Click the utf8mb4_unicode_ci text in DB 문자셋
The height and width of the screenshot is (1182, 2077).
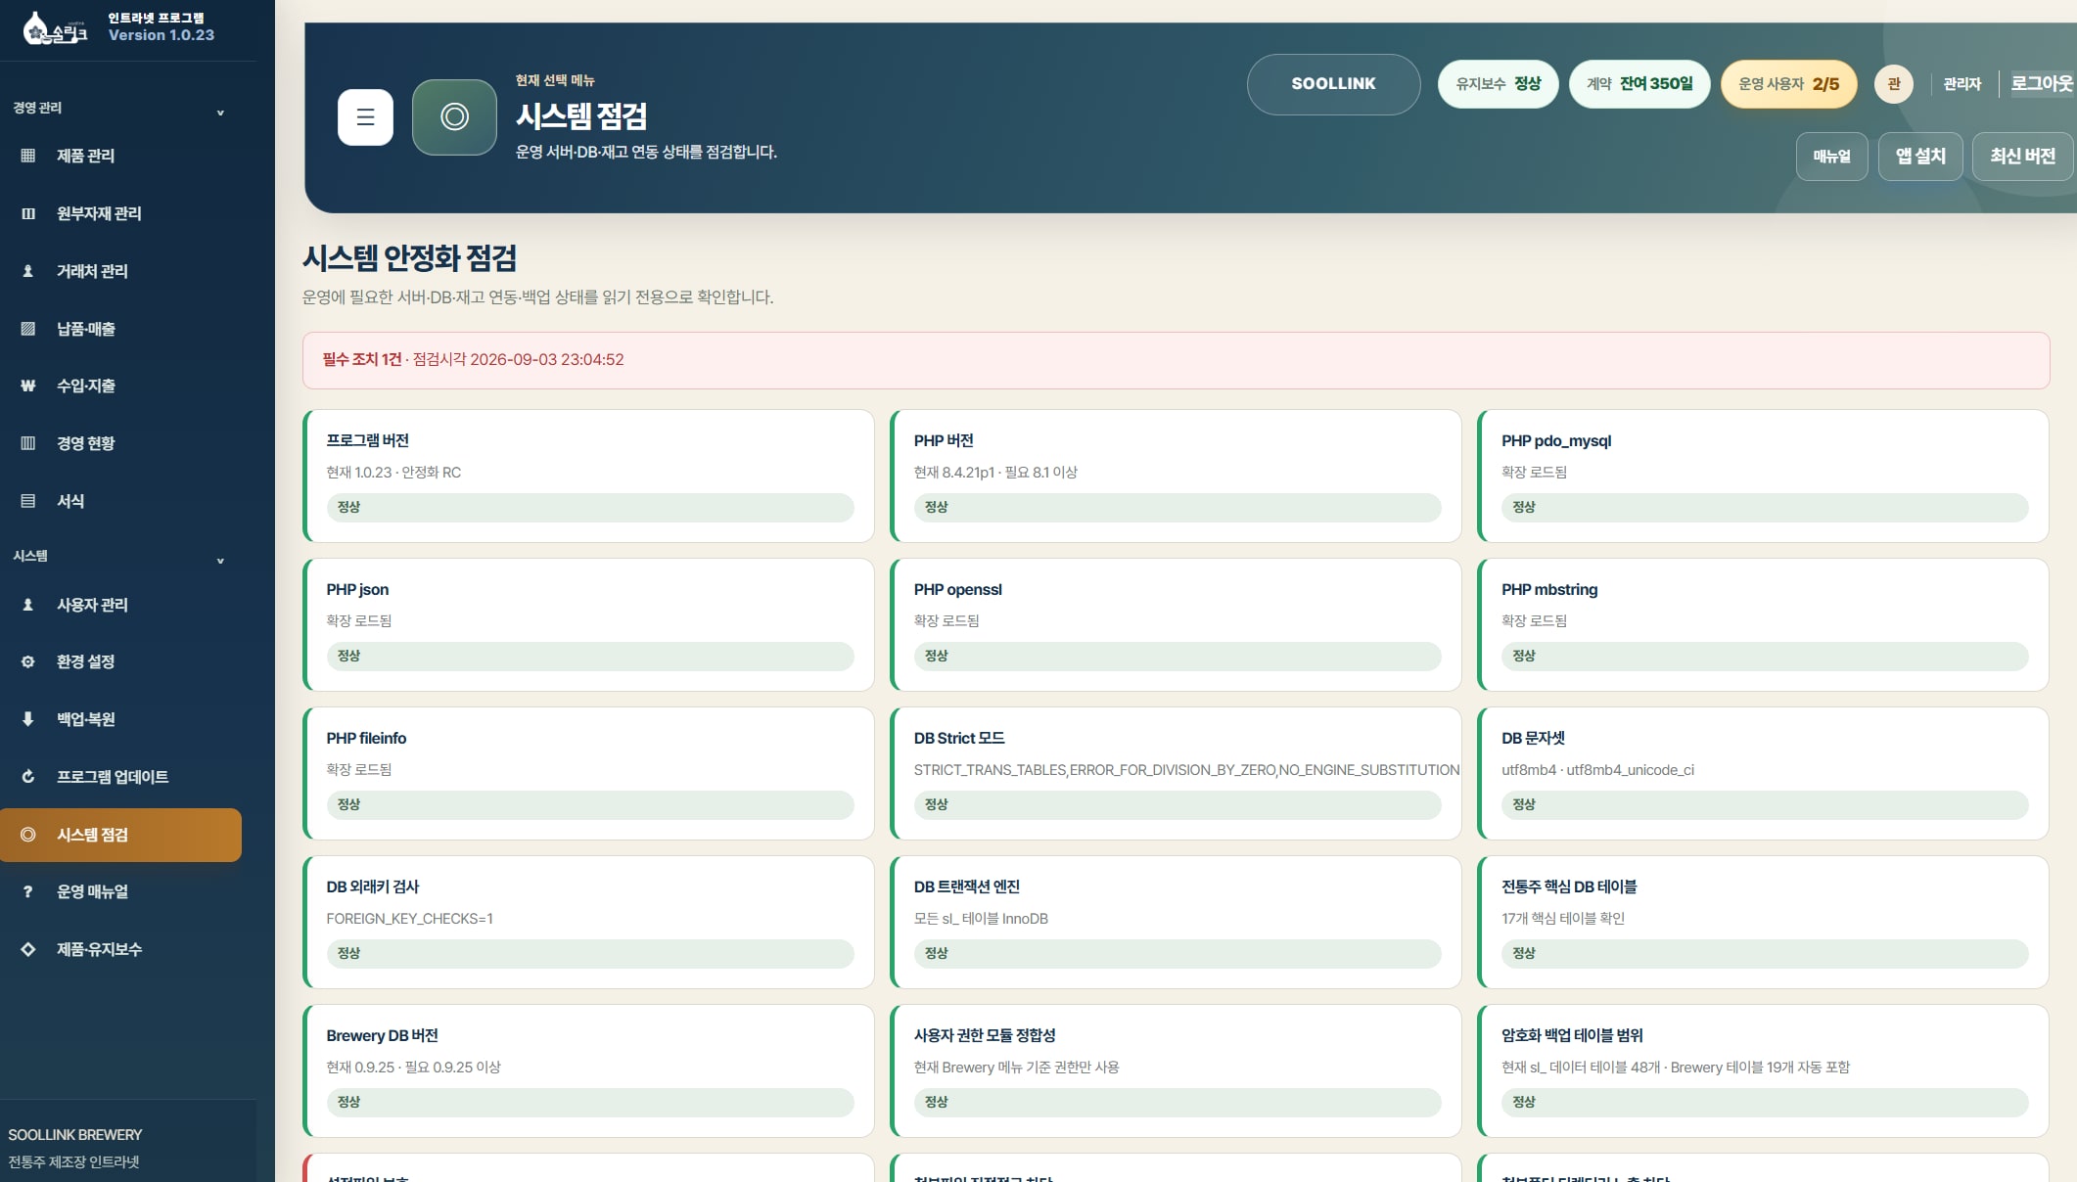point(1630,770)
